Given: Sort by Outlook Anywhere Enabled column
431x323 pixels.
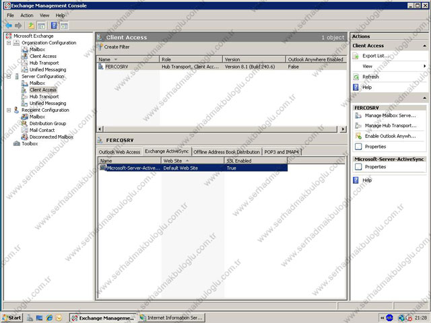Looking at the screenshot, I should click(316, 59).
